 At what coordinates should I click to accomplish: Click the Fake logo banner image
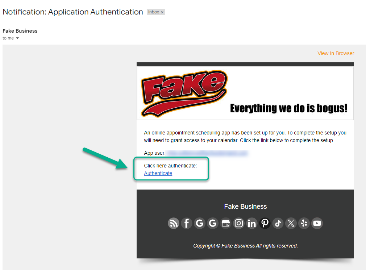pos(184,94)
